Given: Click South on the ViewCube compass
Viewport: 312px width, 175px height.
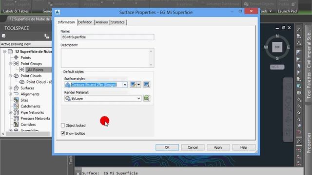Looking at the screenshot, I should (277, 58).
